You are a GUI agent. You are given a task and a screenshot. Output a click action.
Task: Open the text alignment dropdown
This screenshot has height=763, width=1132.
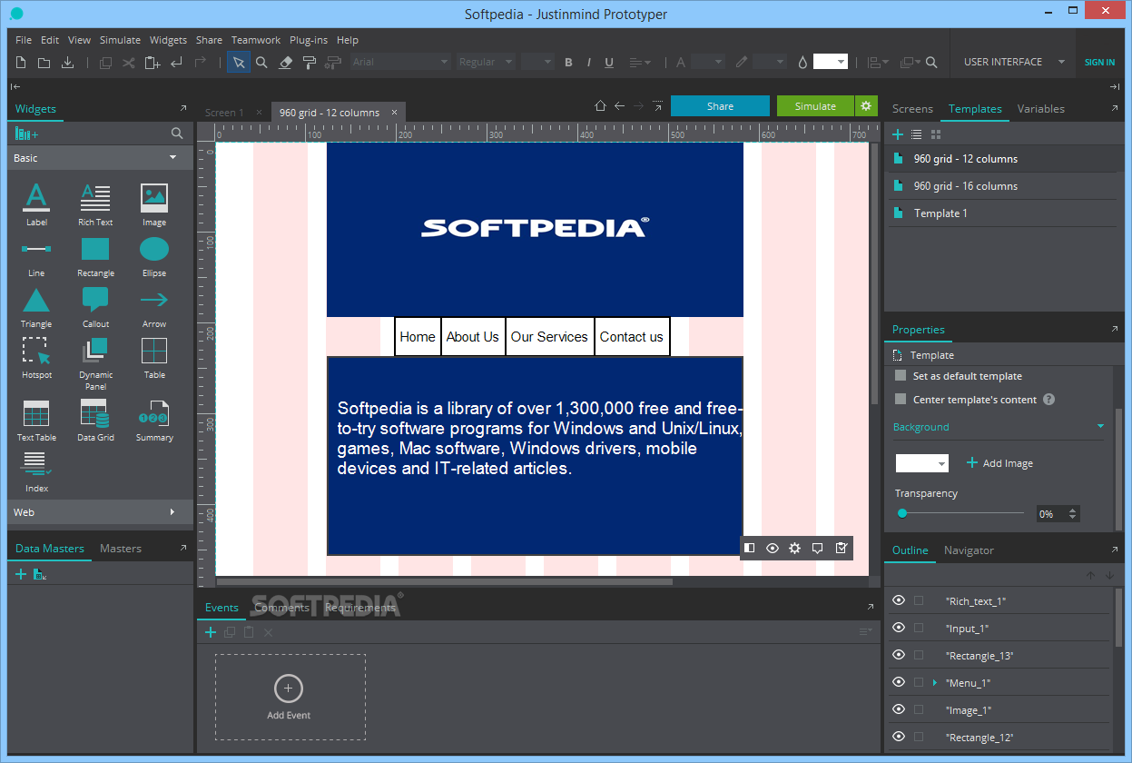coord(640,63)
